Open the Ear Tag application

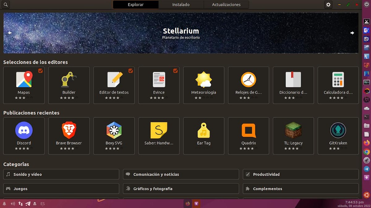[204, 136]
